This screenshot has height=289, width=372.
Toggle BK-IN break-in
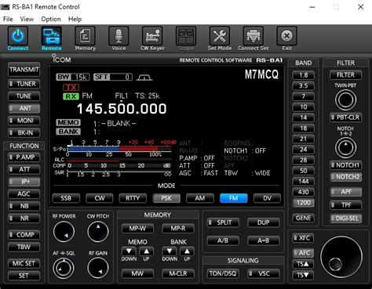click(x=24, y=132)
